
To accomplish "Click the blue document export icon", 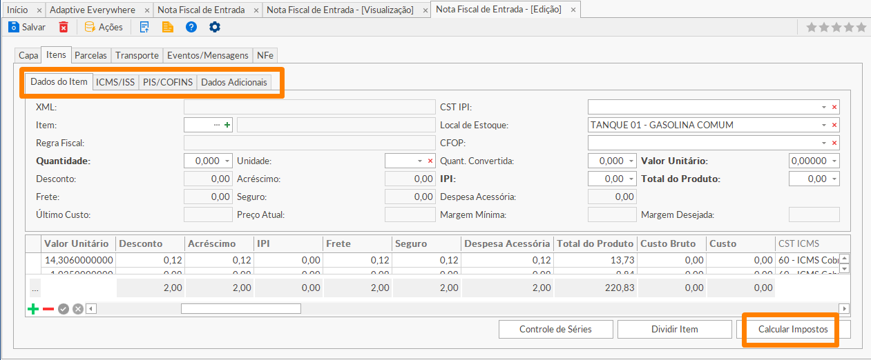I will click(x=144, y=27).
